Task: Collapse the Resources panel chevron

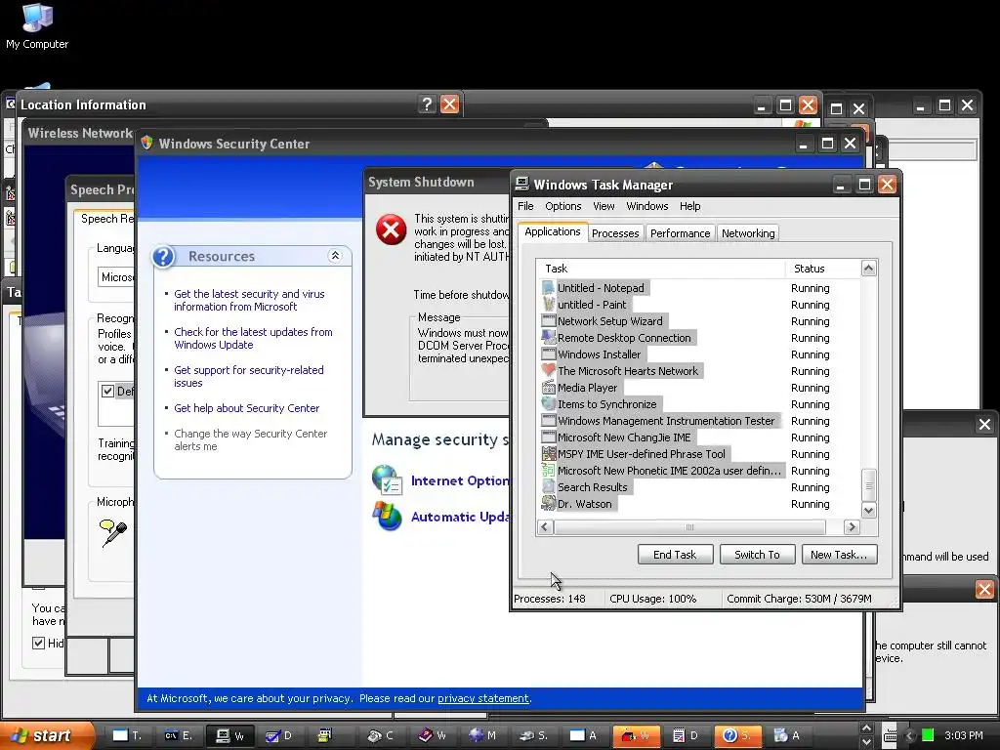Action: [x=335, y=256]
